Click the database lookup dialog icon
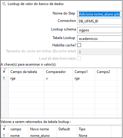Viewport: 123px width, 138px height. coord(4,4)
